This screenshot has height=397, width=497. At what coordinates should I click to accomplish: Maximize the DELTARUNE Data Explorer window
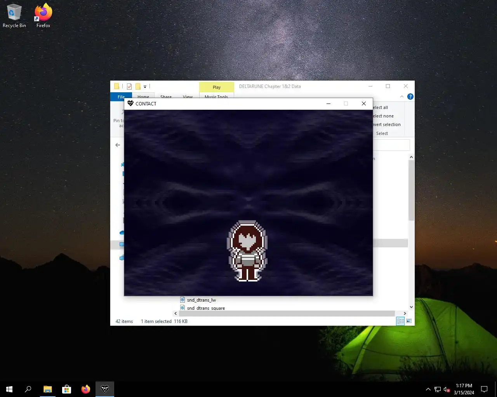[388, 86]
